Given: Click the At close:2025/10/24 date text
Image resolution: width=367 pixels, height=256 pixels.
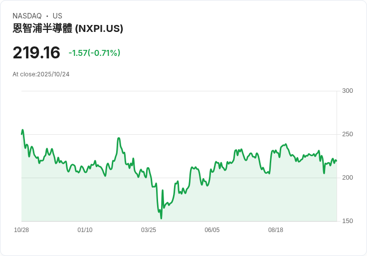Looking at the screenshot, I should [x=41, y=74].
